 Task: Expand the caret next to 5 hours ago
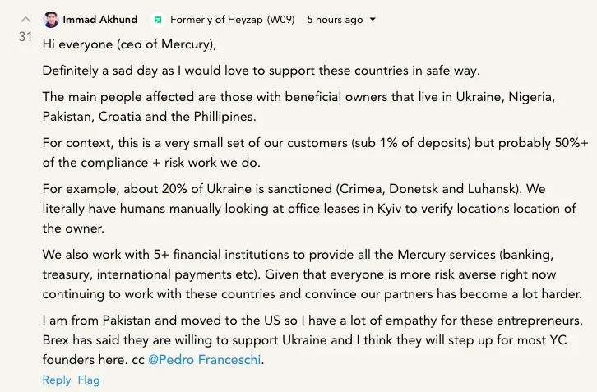point(373,20)
